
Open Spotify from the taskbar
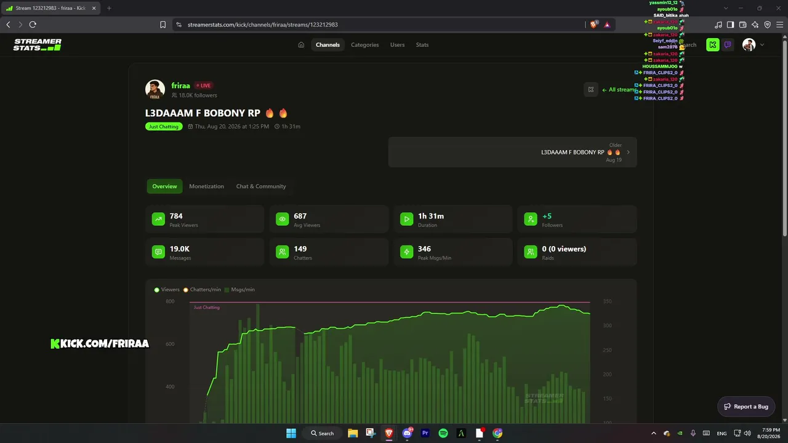(443, 433)
